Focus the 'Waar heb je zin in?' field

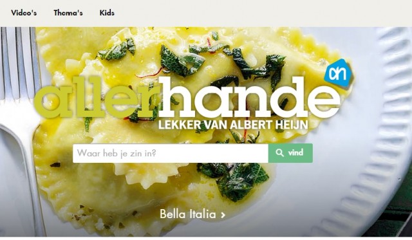(171, 153)
